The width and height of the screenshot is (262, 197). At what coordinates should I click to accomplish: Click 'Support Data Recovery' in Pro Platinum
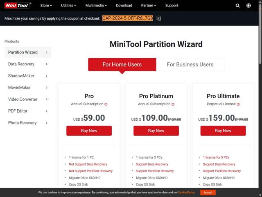coord(152,164)
